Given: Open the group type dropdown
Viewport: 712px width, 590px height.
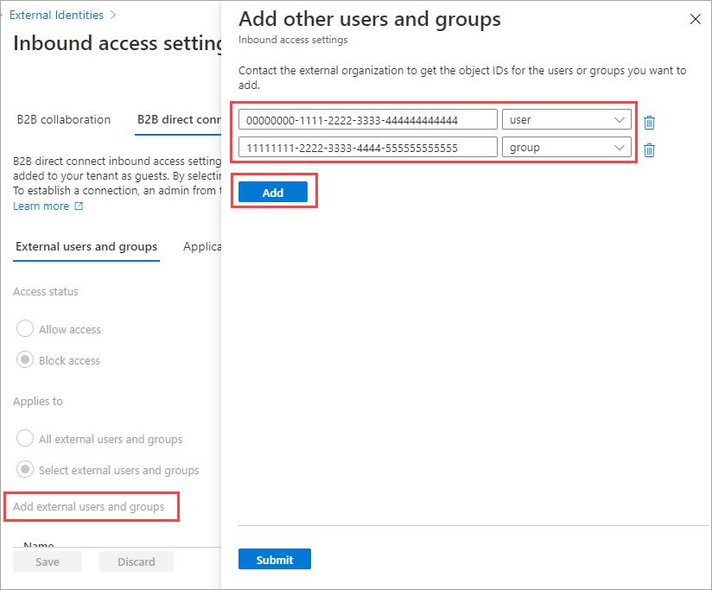Looking at the screenshot, I should pyautogui.click(x=566, y=148).
